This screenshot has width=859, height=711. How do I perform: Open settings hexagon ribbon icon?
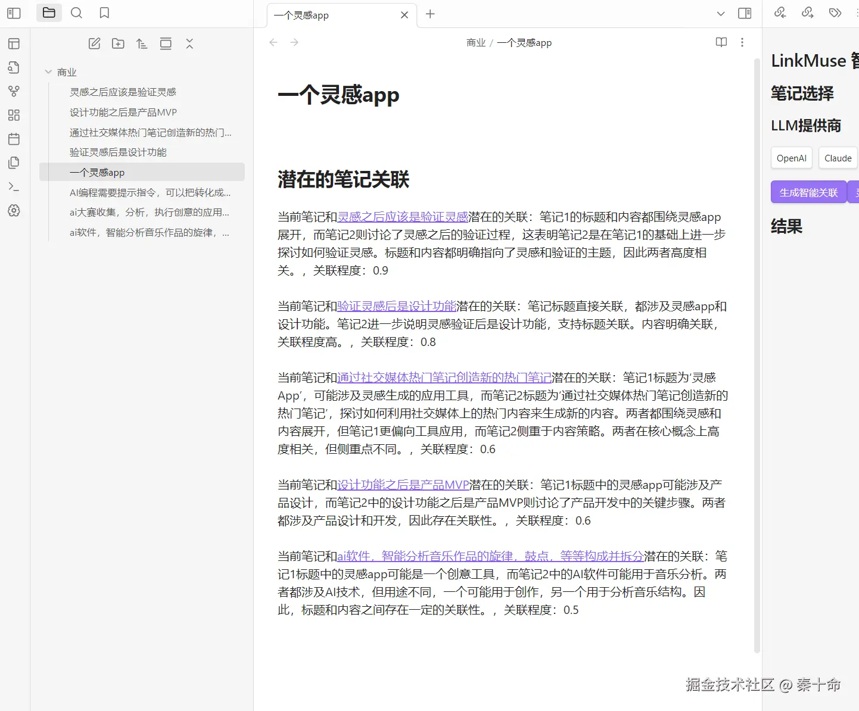14,211
